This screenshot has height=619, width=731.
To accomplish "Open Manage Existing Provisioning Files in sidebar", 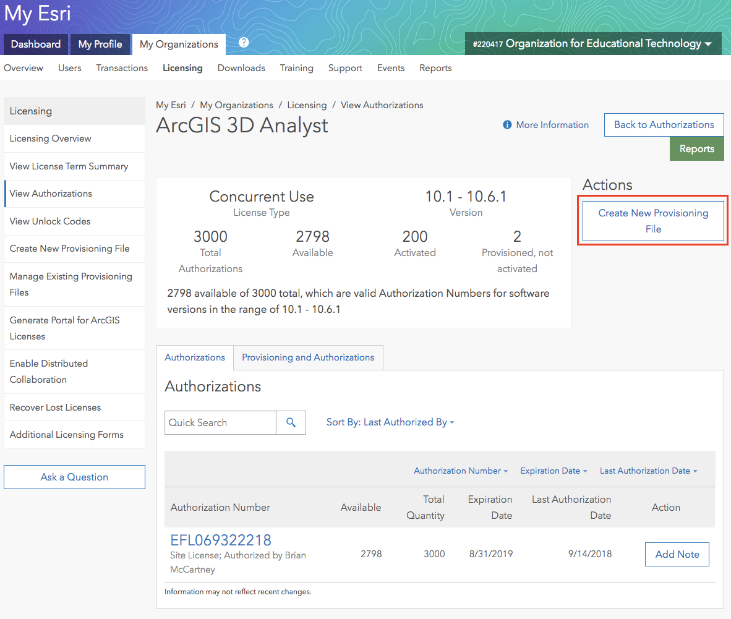I will [x=75, y=284].
